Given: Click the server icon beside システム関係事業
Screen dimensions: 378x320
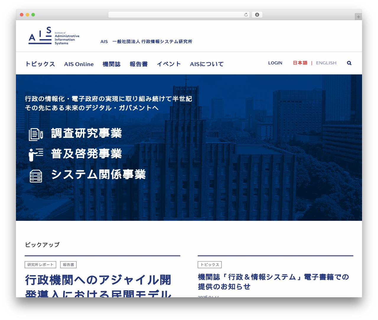Looking at the screenshot, I should point(36,176).
